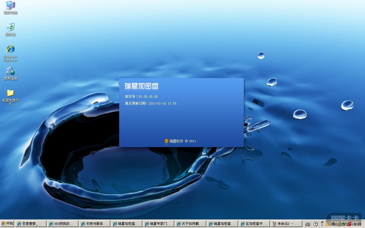365x228 pixels.
Task: Click the 瑞星加密盘 title in the splash window
Action: click(x=141, y=86)
